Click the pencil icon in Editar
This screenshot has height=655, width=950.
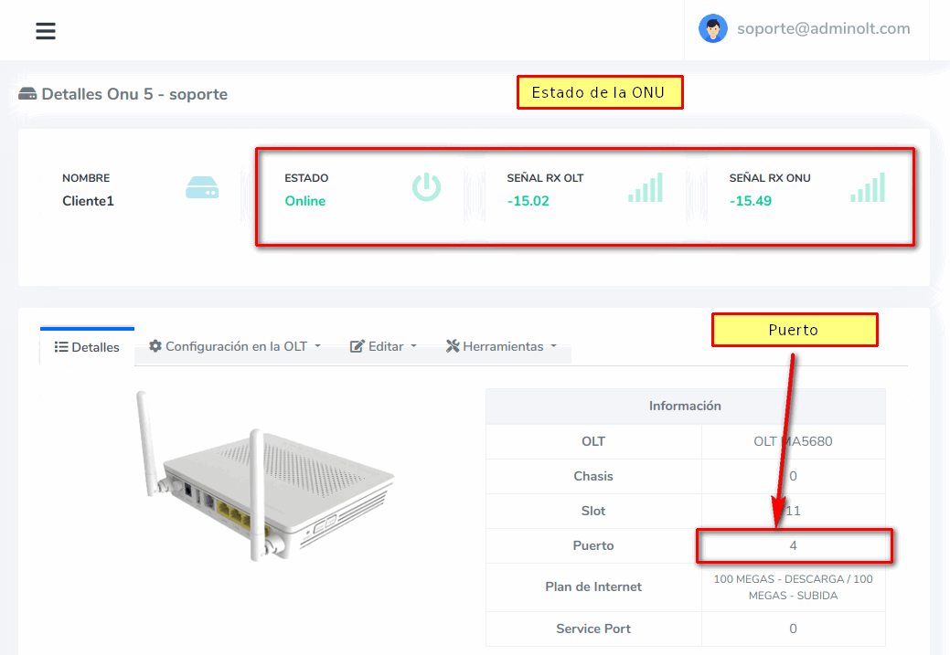point(358,346)
